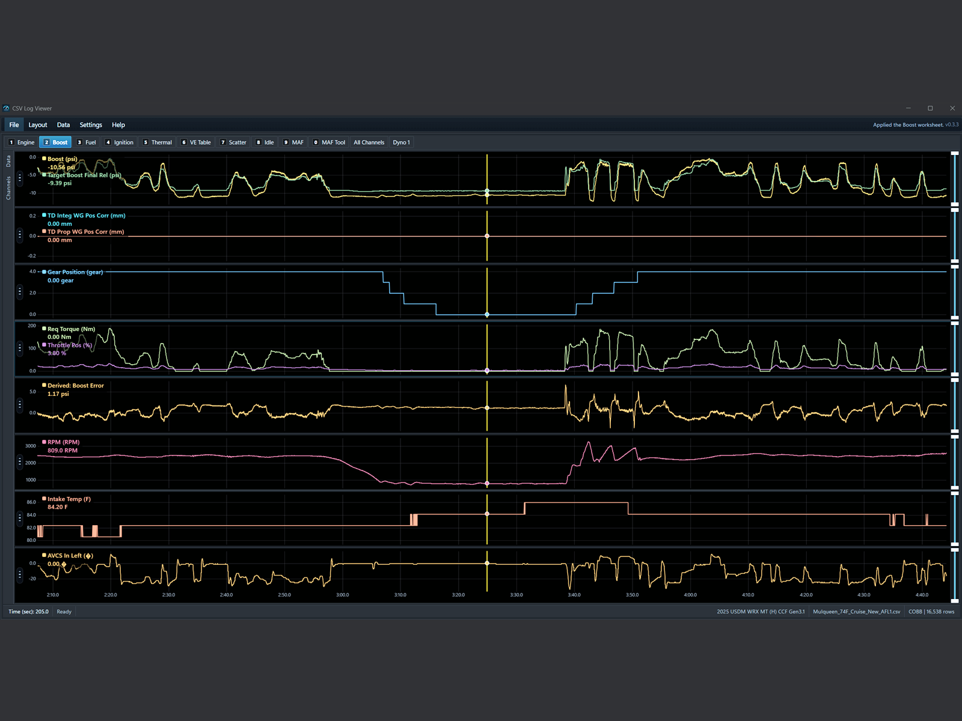Open the Boost Error panel three-dot menu
962x721 pixels.
click(x=20, y=404)
